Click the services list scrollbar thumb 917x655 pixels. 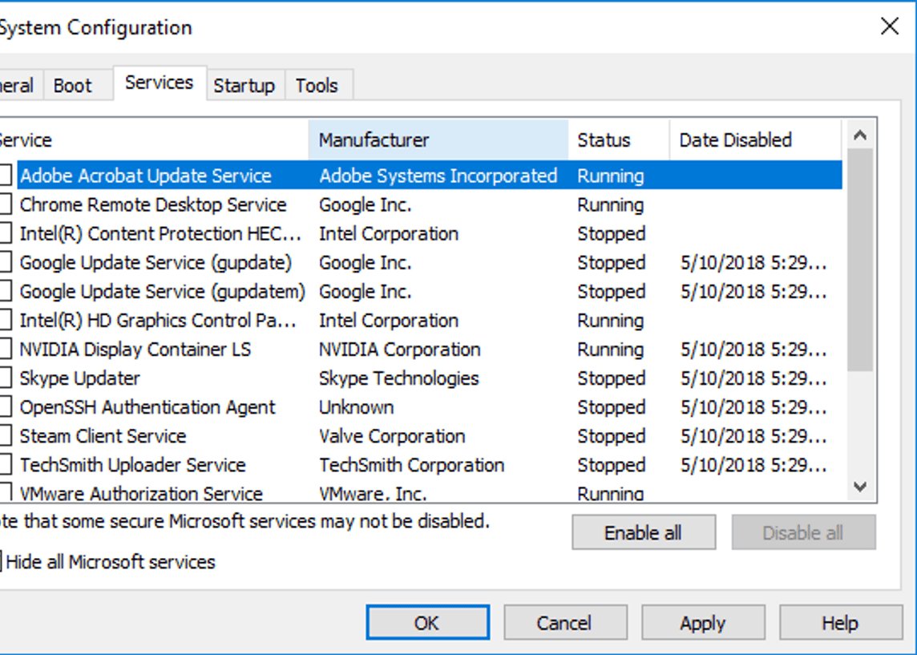pyautogui.click(x=859, y=260)
